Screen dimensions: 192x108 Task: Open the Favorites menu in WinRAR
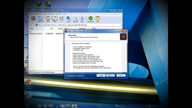point(51,14)
